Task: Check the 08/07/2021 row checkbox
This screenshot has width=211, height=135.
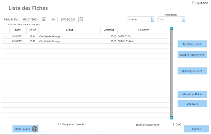Action: tap(8, 41)
